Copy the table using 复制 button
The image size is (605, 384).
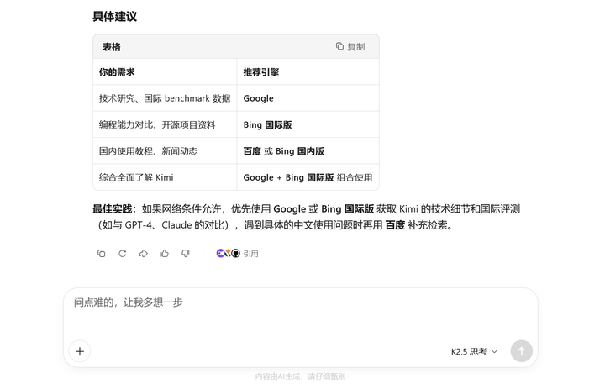pyautogui.click(x=350, y=47)
